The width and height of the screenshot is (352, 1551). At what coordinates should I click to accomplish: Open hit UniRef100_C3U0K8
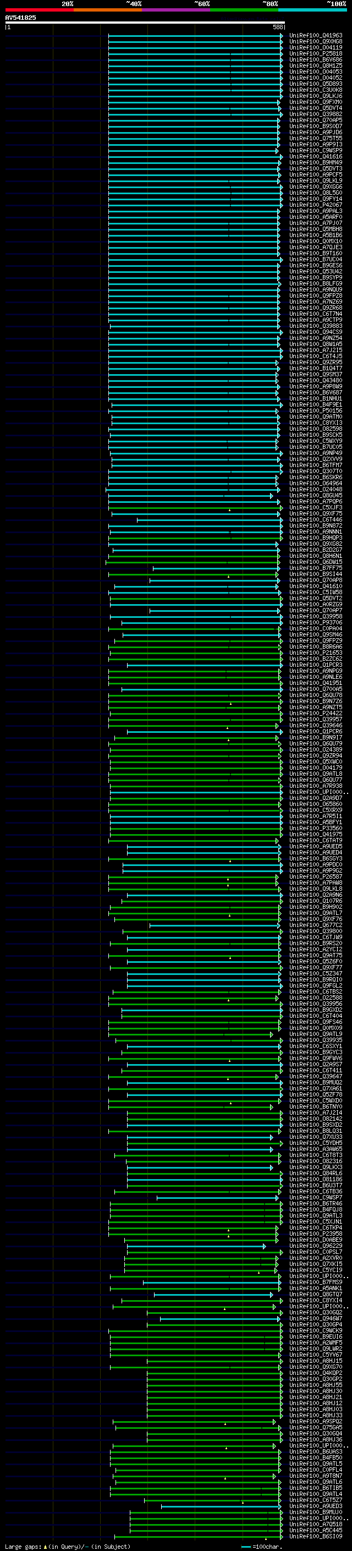pos(315,90)
